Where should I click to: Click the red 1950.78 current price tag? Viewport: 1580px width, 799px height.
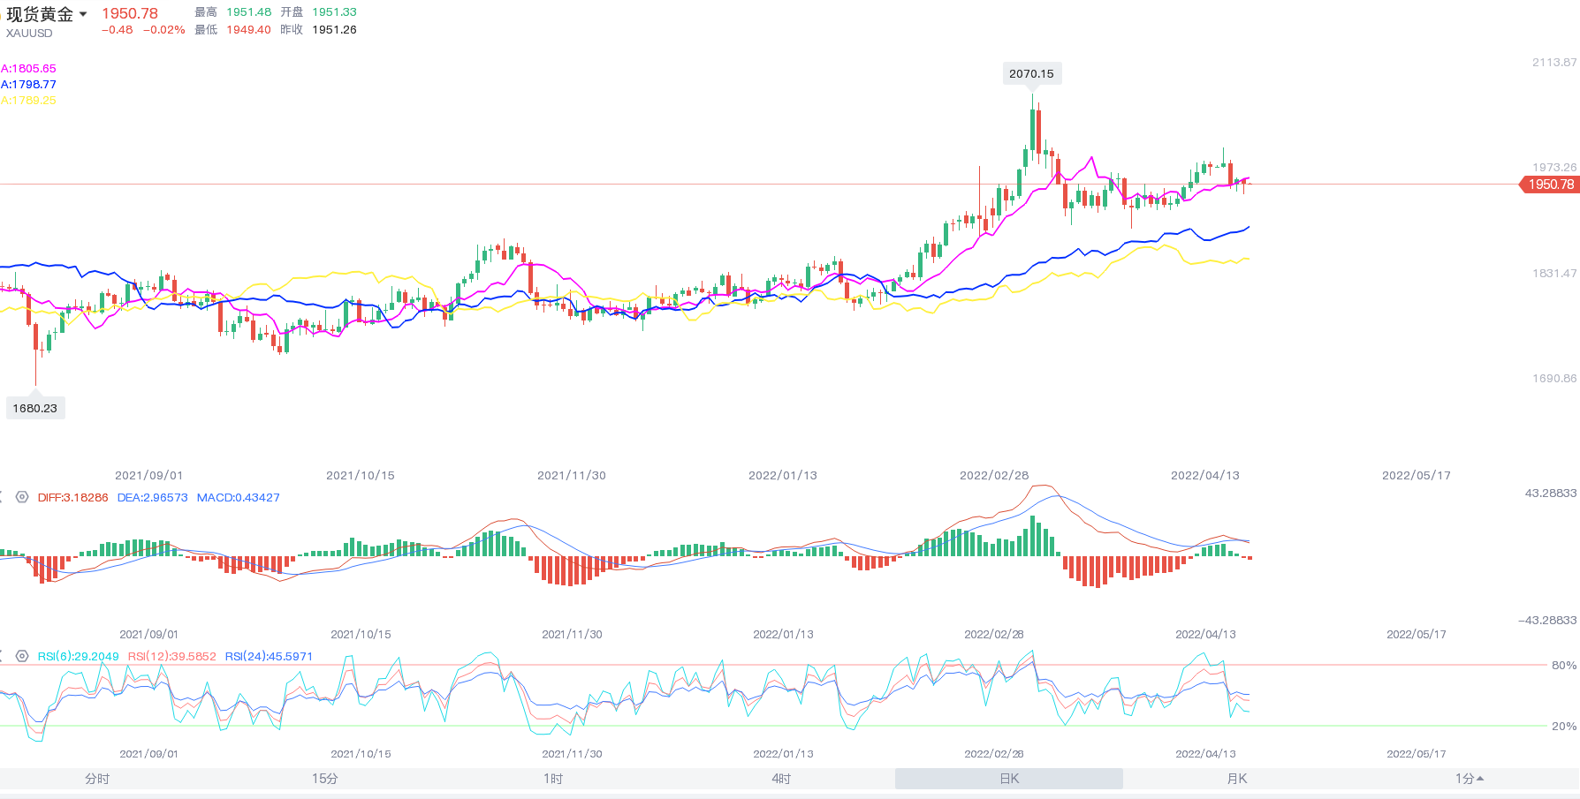pyautogui.click(x=1550, y=185)
